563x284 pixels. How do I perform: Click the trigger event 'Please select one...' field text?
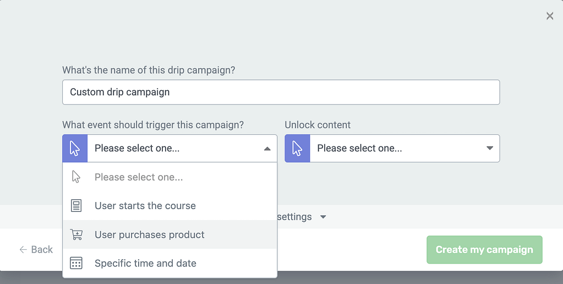click(x=137, y=148)
